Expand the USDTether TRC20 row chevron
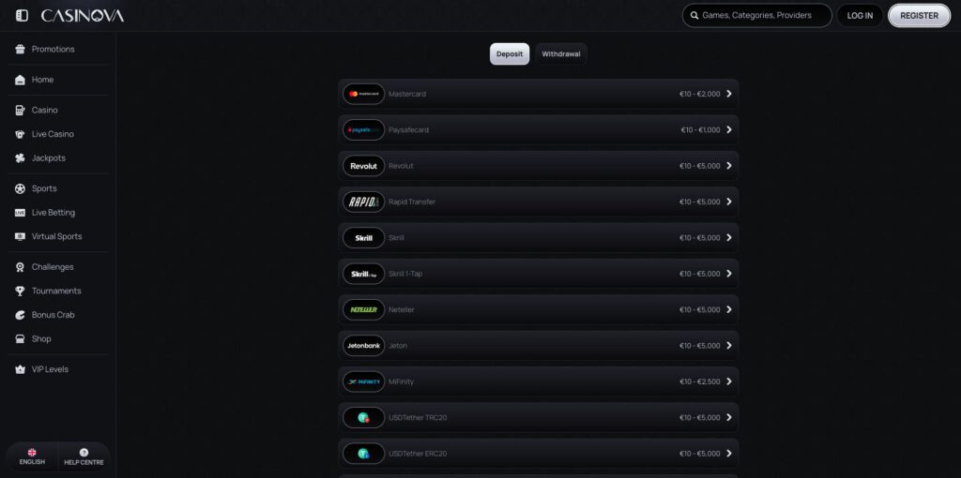Viewport: 961px width, 478px height. 728,417
